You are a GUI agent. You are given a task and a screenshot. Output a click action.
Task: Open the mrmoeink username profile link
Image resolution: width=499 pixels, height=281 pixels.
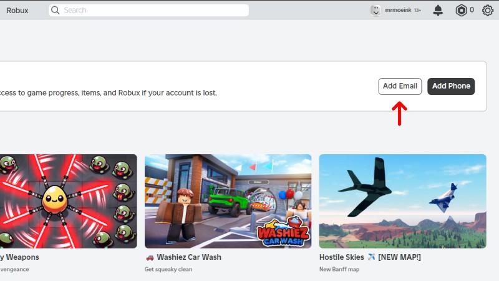coord(397,11)
